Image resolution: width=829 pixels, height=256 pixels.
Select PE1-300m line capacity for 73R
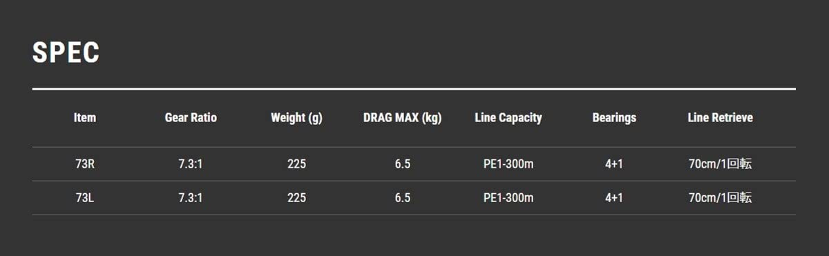coord(508,164)
